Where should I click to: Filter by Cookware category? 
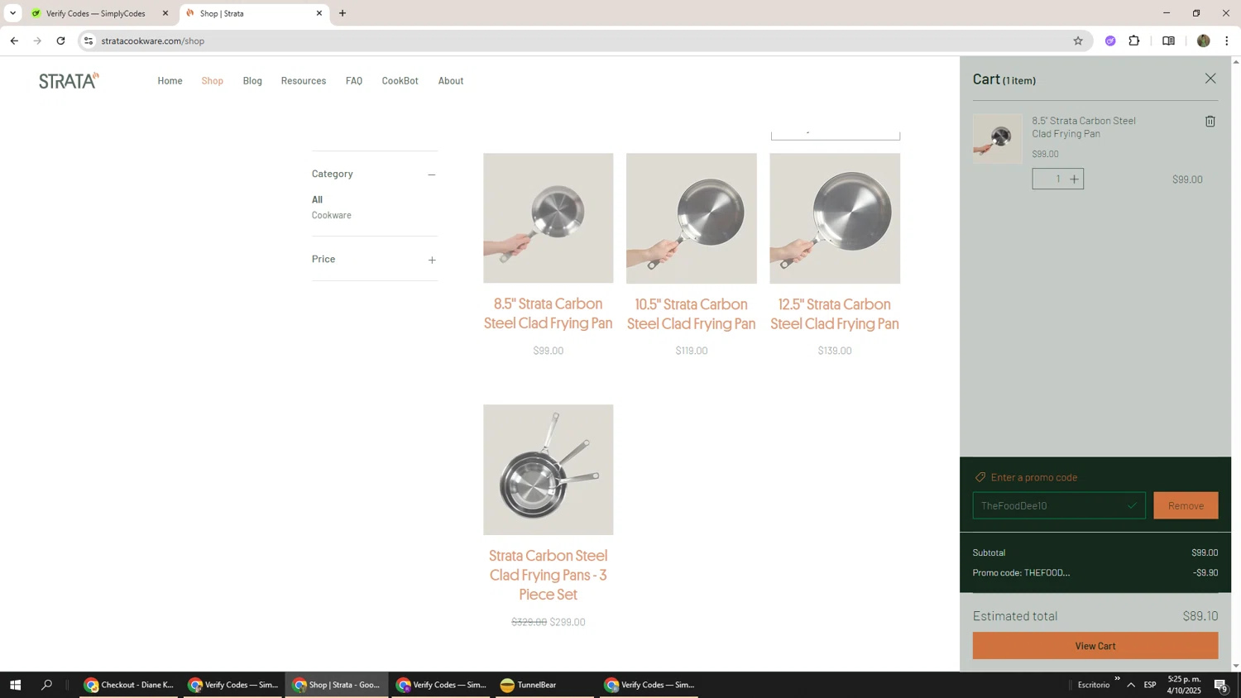click(331, 215)
